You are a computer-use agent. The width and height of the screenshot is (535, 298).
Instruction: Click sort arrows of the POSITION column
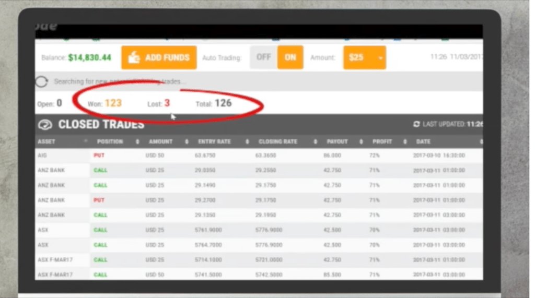137,141
